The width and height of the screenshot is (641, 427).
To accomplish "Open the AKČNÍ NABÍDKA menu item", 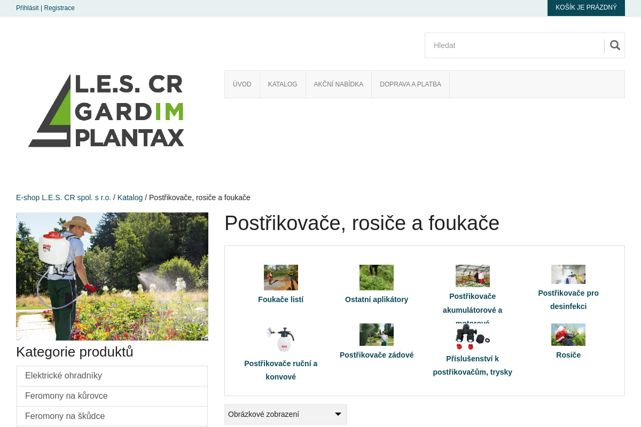I will coord(338,84).
